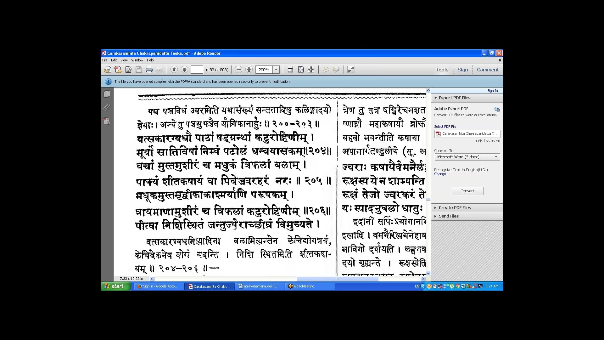604x340 pixels.
Task: Open the Tools pane tab
Action: coord(442,70)
